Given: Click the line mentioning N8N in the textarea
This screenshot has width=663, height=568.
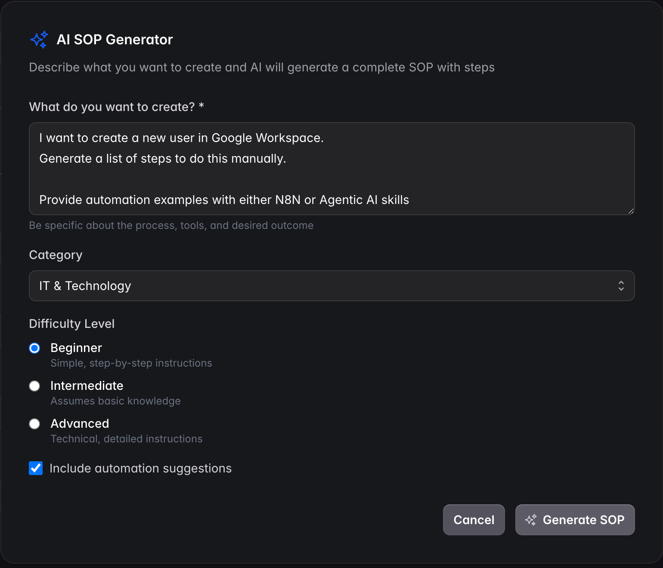Looking at the screenshot, I should (x=224, y=200).
